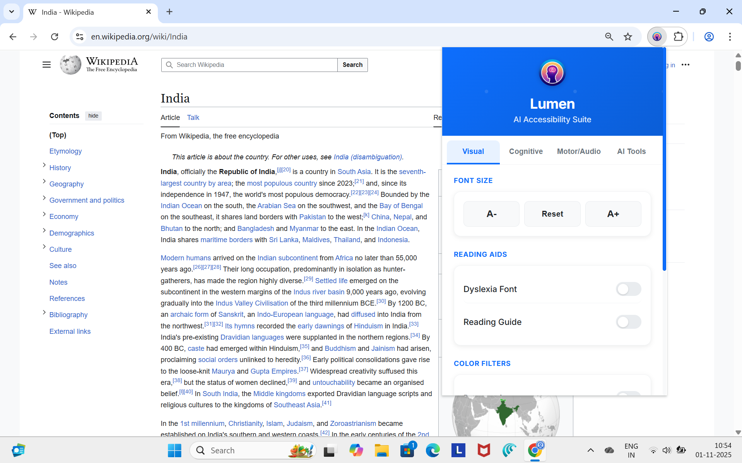Screen dimensions: 742x463
Task: Hide the Contents sidebar
Action: tap(93, 116)
